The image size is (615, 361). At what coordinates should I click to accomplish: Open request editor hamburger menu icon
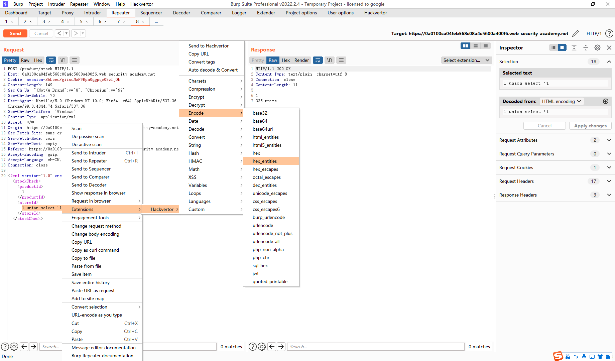tap(75, 60)
